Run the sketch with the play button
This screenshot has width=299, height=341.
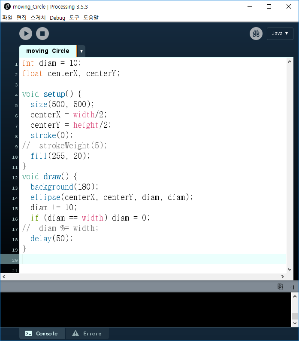click(26, 34)
